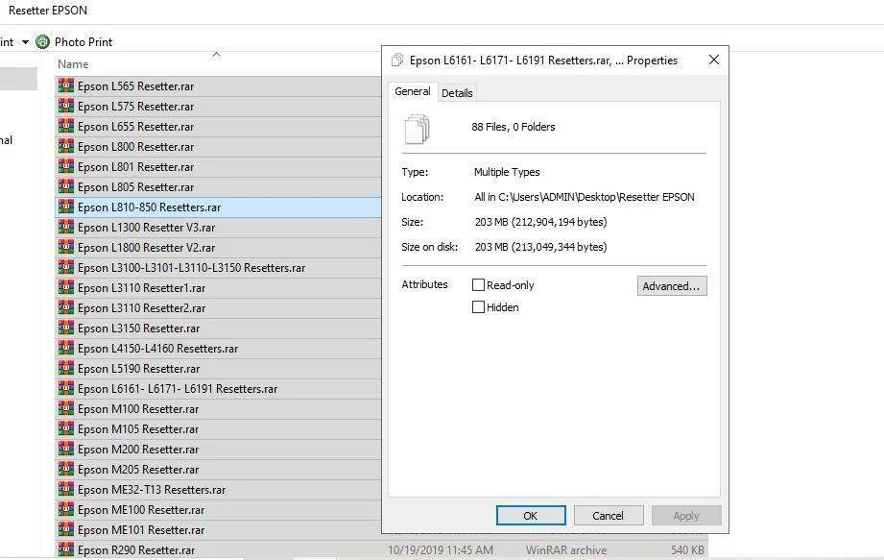
Task: Open the Details tab
Action: (457, 93)
